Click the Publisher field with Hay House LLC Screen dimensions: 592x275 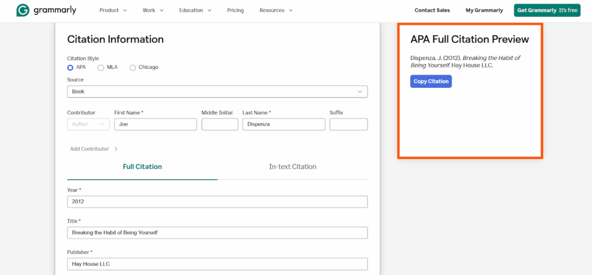pos(217,264)
